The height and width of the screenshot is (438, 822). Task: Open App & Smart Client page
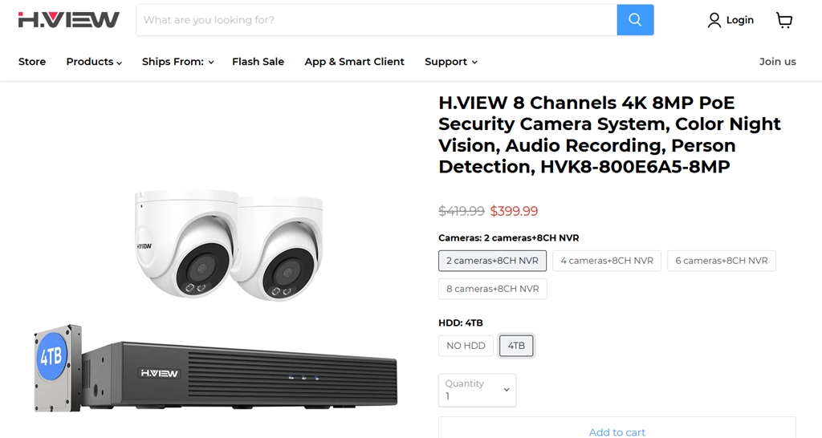354,62
